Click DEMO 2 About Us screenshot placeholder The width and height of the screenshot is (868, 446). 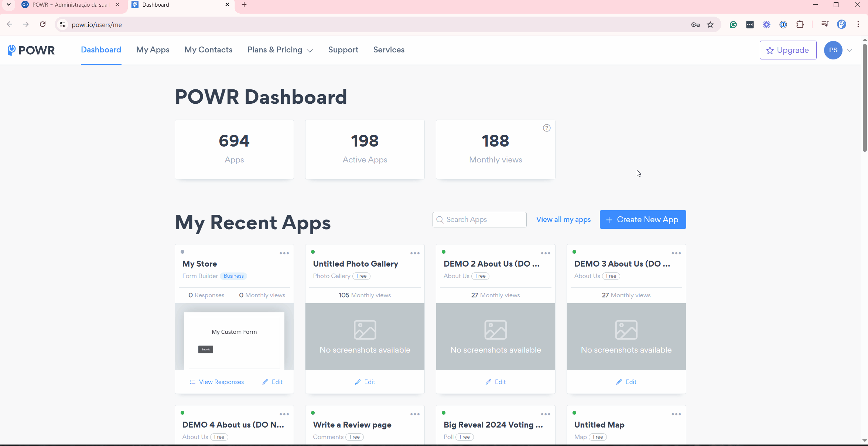point(496,337)
